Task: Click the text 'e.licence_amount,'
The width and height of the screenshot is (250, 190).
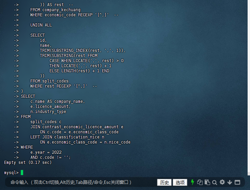Action: [50, 107]
